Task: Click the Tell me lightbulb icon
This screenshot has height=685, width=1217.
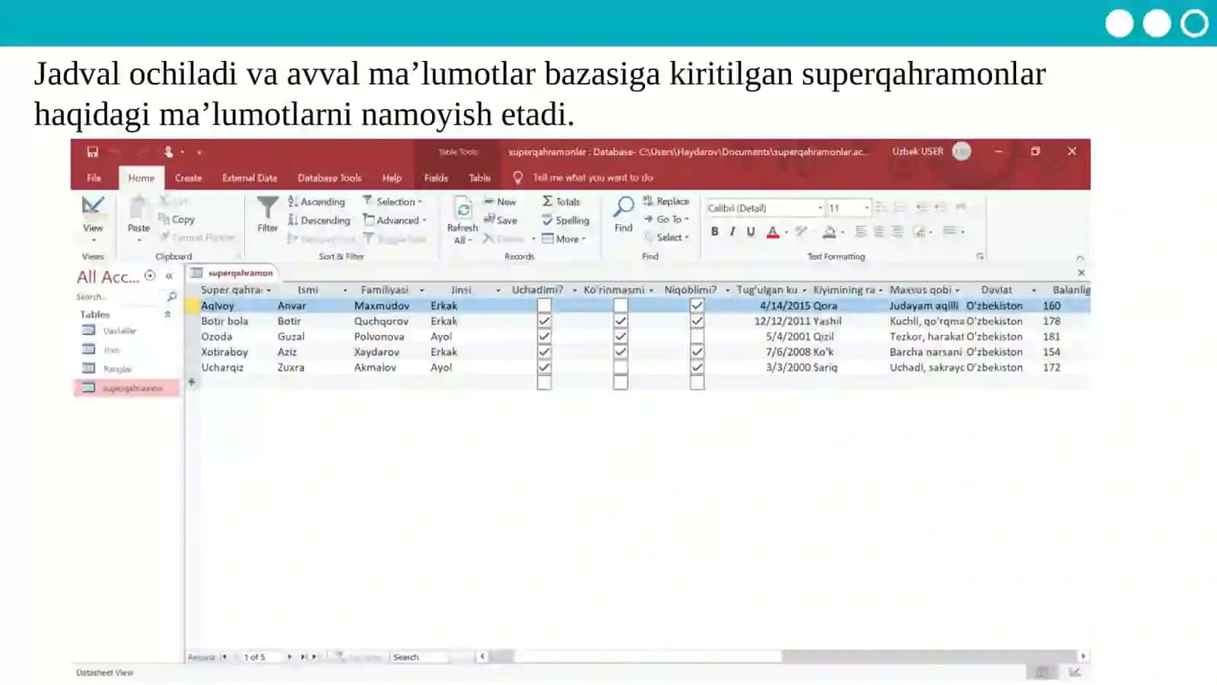Action: (x=518, y=177)
